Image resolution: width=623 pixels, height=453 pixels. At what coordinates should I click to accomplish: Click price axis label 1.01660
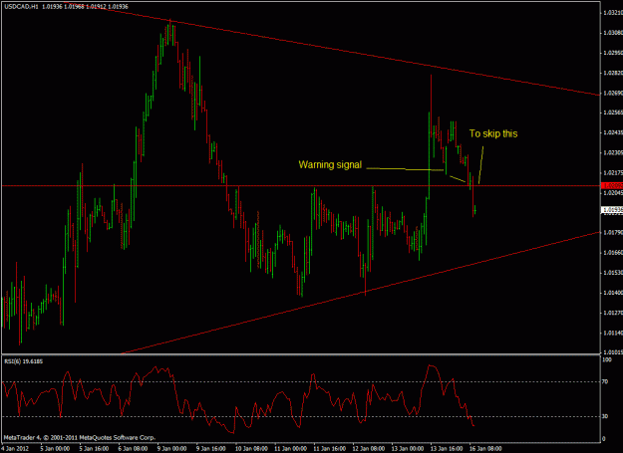(613, 253)
